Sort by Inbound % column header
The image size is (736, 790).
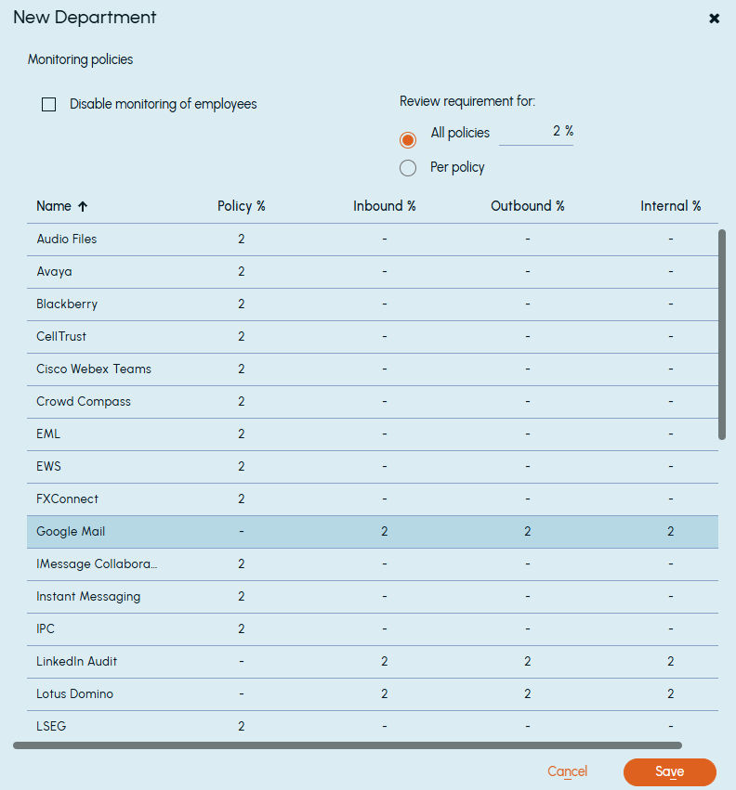coord(385,206)
